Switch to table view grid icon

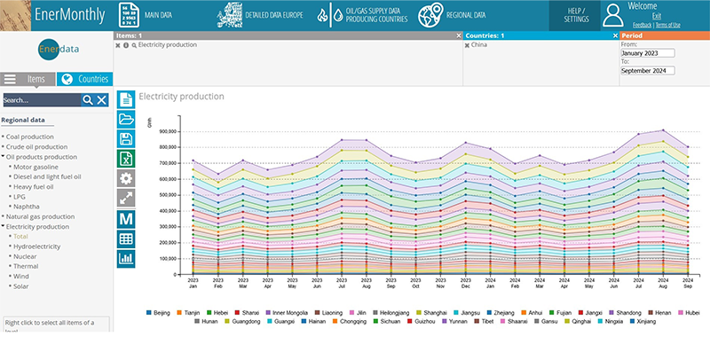[x=126, y=239]
